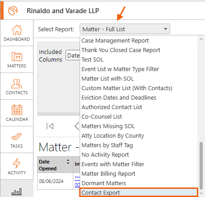
Task: Click scroll up arrow in report list
Action: point(201,39)
